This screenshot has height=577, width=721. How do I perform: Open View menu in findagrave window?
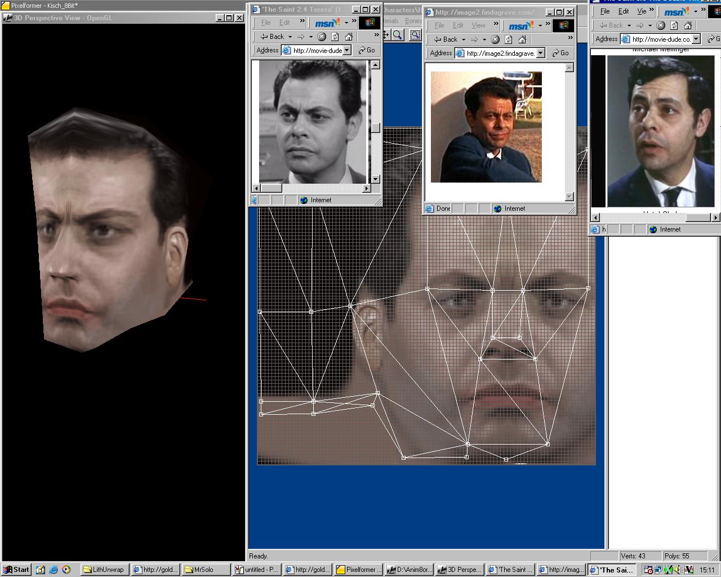click(x=478, y=25)
